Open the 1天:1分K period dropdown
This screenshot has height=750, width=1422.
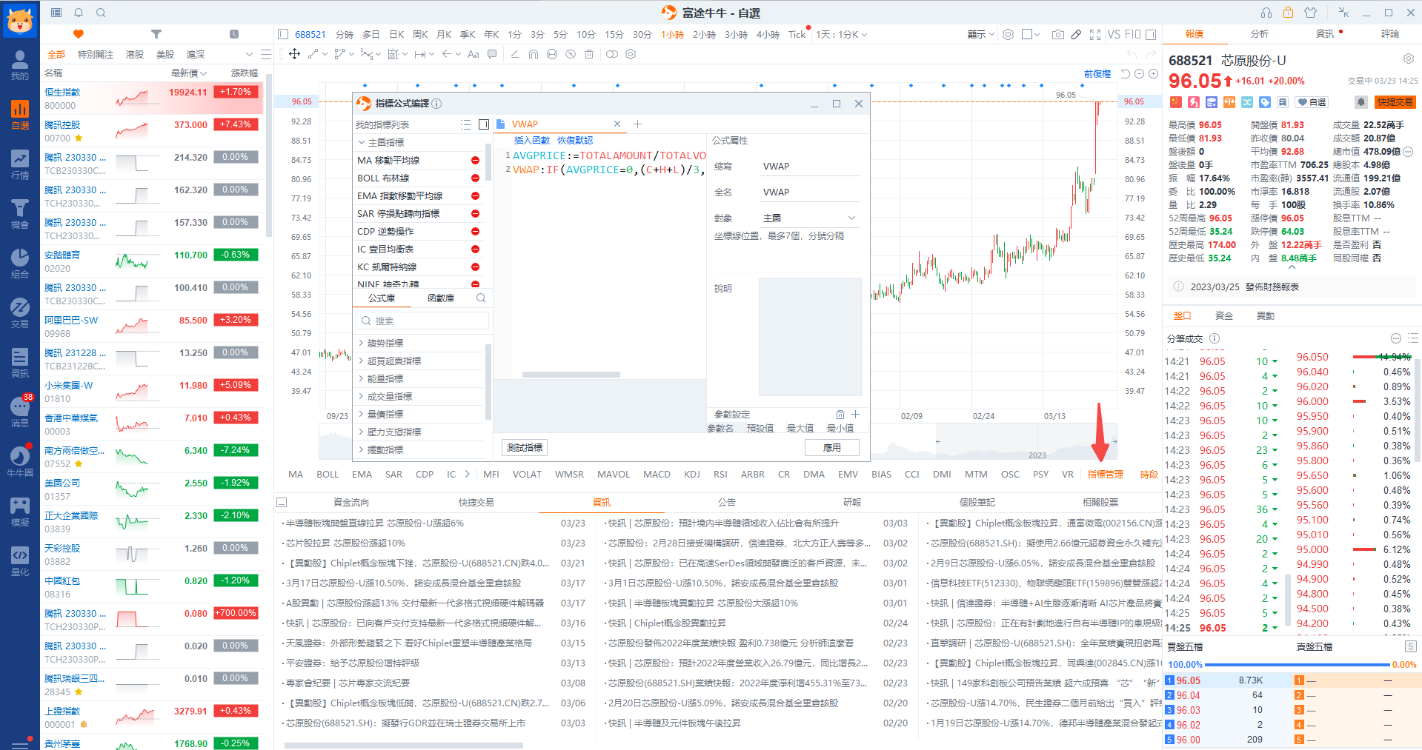point(841,34)
